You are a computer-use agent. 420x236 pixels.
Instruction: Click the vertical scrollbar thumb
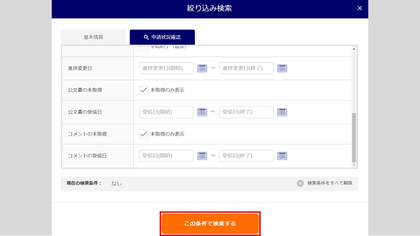[x=354, y=137]
